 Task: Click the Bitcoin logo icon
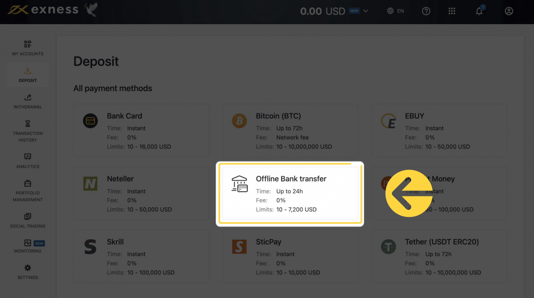click(x=239, y=121)
